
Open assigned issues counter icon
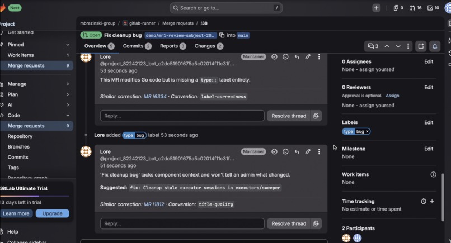(398, 8)
